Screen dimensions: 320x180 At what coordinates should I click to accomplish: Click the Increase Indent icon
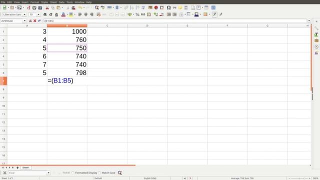click(x=169, y=14)
